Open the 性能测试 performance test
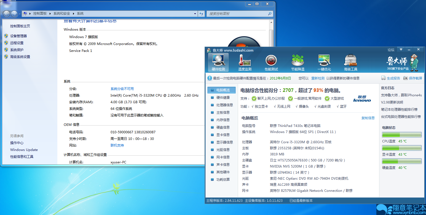 point(271,62)
